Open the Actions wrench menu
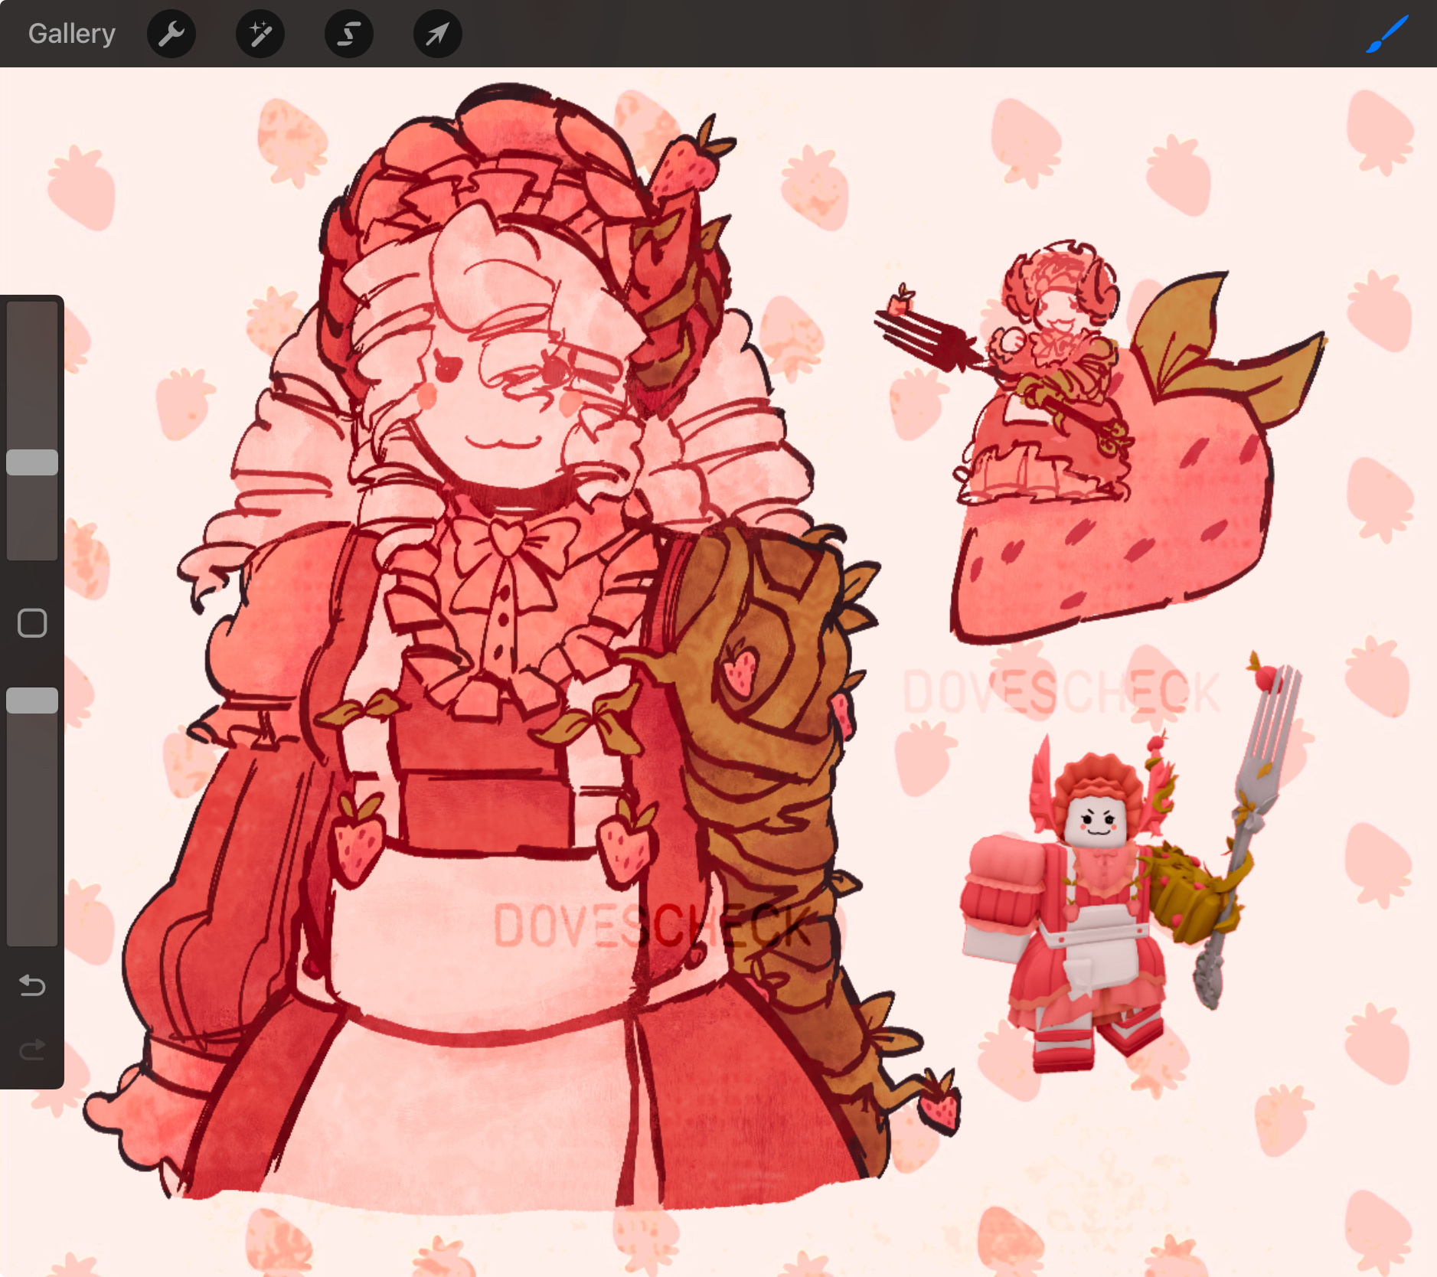Viewport: 1437px width, 1277px height. pyautogui.click(x=171, y=34)
